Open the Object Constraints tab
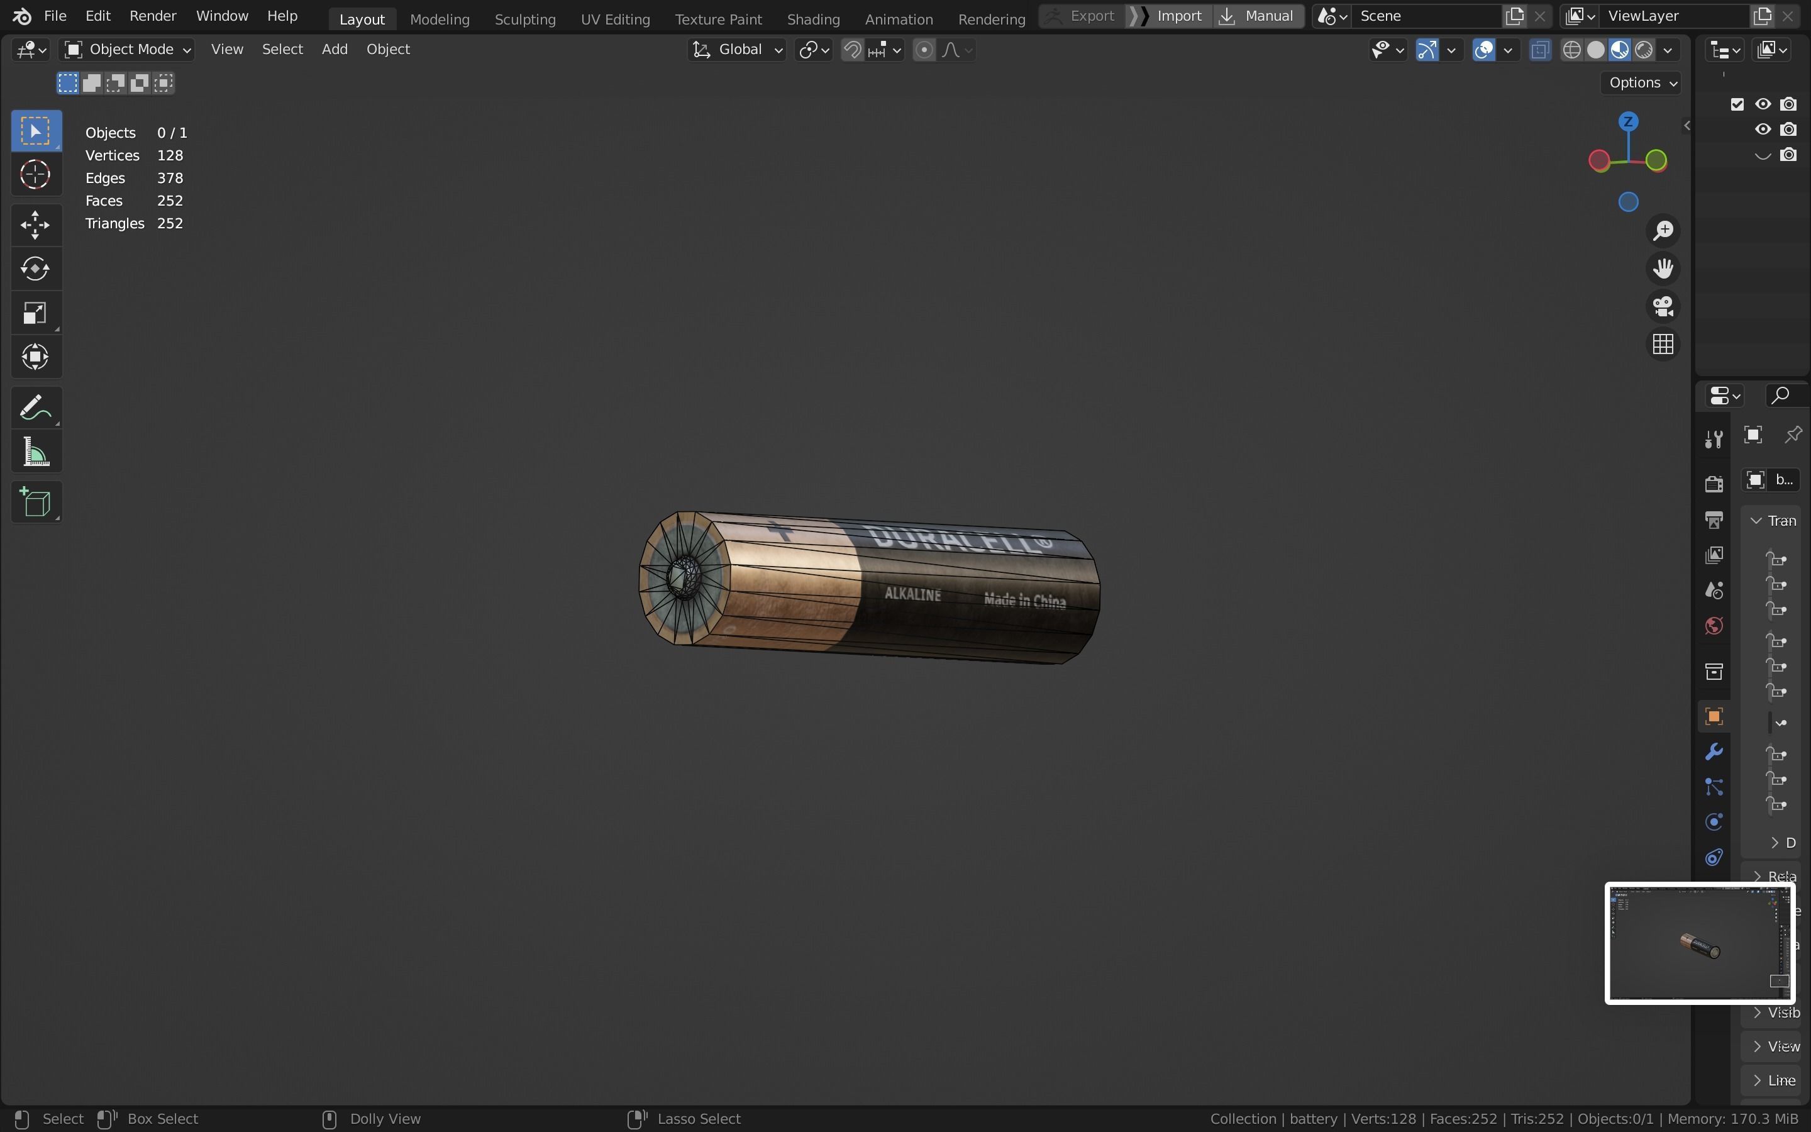This screenshot has width=1811, height=1132. point(1714,857)
